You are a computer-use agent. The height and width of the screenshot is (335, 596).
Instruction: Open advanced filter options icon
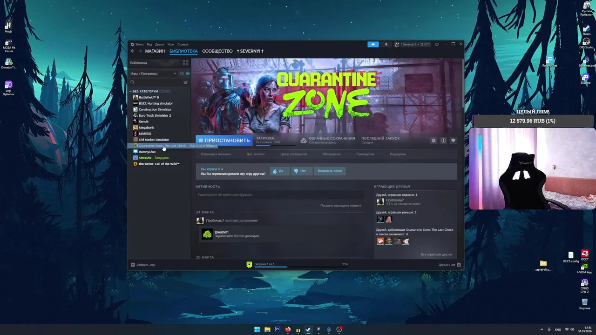[185, 82]
